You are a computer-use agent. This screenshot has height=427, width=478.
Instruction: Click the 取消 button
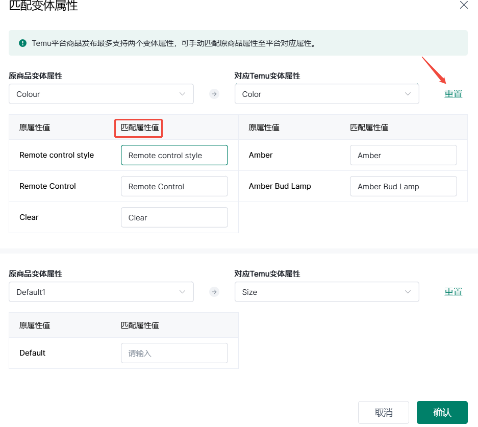click(x=384, y=412)
